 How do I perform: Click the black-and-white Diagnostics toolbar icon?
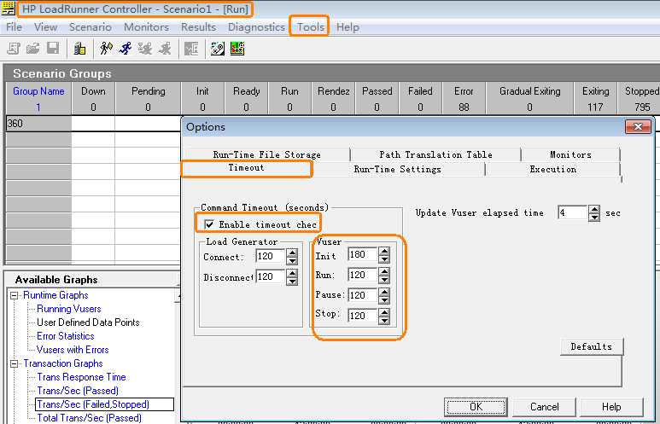(218, 49)
